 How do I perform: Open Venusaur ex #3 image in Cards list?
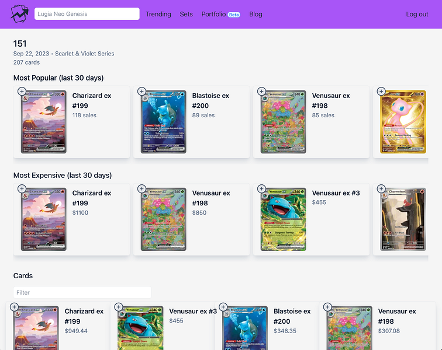coord(140,328)
